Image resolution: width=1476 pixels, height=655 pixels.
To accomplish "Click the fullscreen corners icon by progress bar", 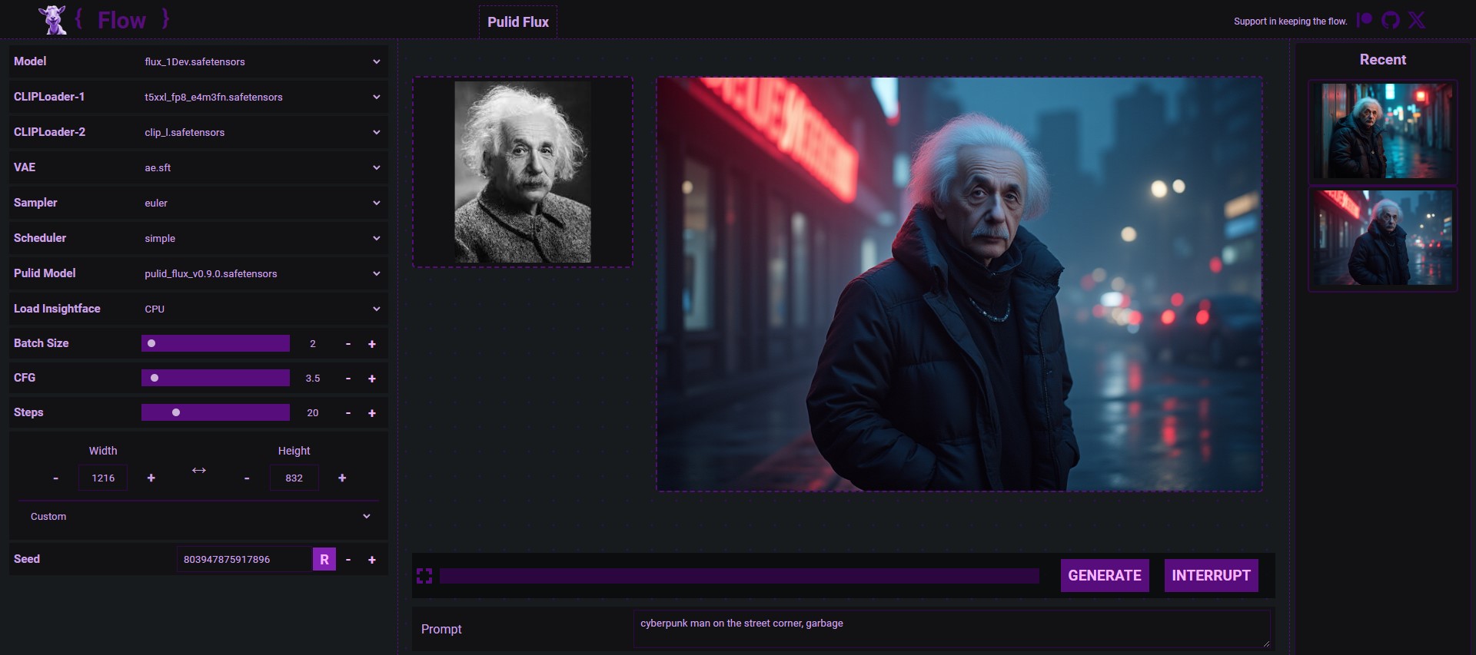I will tap(424, 576).
